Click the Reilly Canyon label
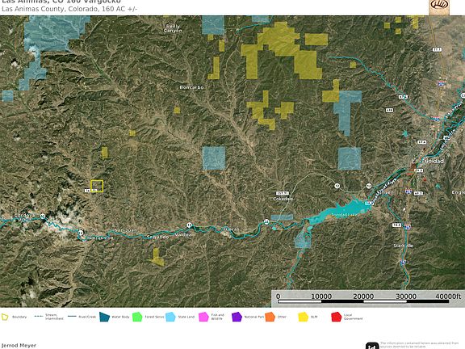This screenshot has height=349, width=465. coord(173,28)
